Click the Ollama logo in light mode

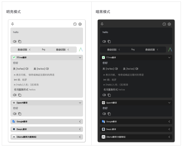14,137
